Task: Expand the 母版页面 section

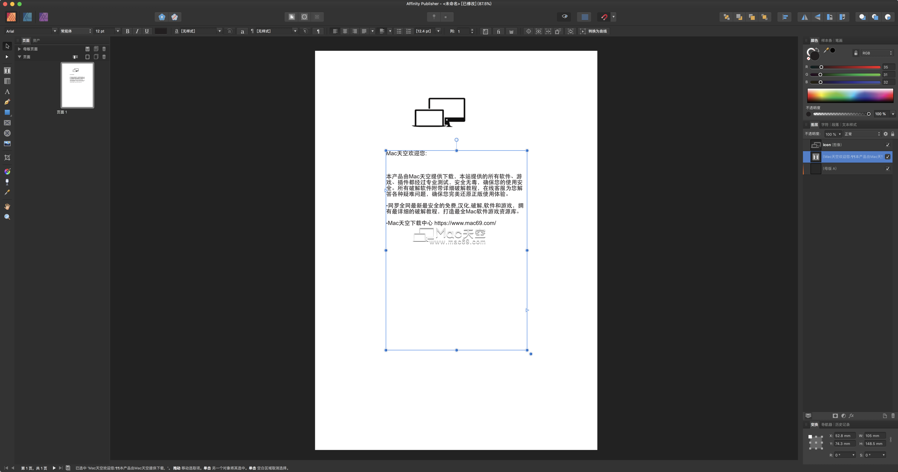Action: click(19, 49)
